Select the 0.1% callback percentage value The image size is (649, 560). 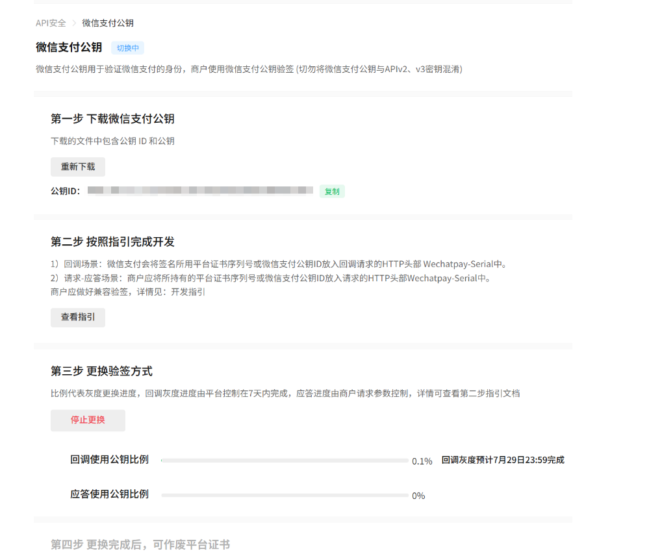tap(422, 461)
